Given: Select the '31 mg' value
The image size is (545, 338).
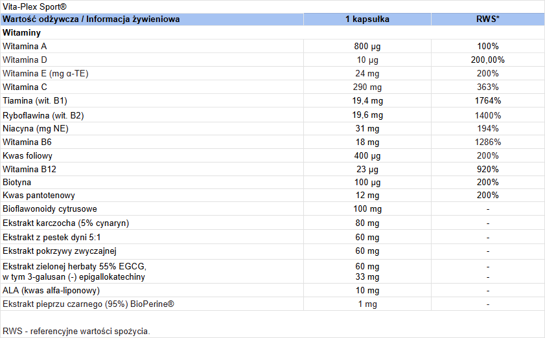Looking at the screenshot, I should click(x=367, y=128).
